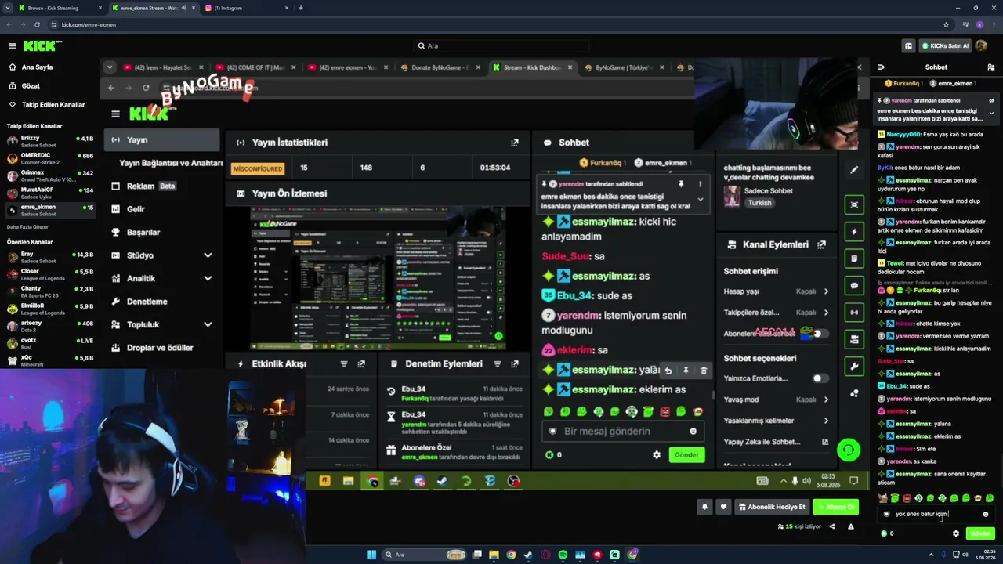This screenshot has width=1003, height=564.
Task: Open the emoji picker in chat input
Action: [986, 515]
